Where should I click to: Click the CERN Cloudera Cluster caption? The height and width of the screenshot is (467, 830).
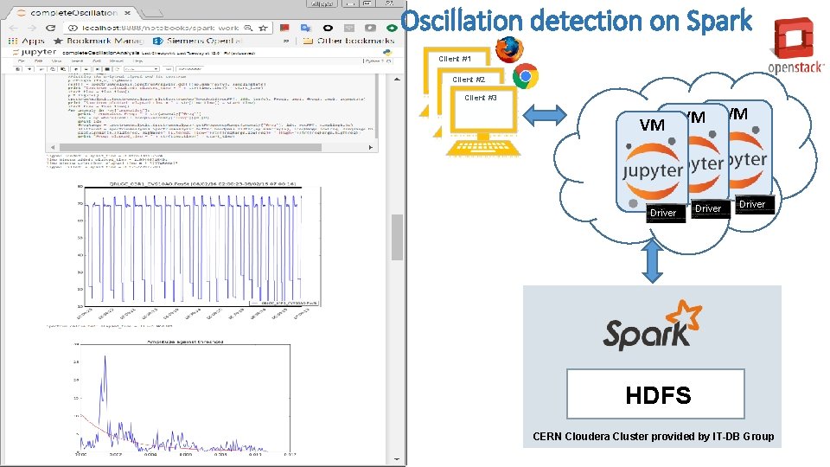654,436
